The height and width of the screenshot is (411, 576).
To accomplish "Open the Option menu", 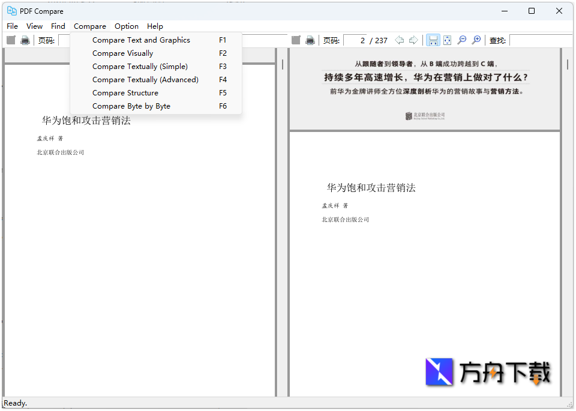I will tap(127, 26).
